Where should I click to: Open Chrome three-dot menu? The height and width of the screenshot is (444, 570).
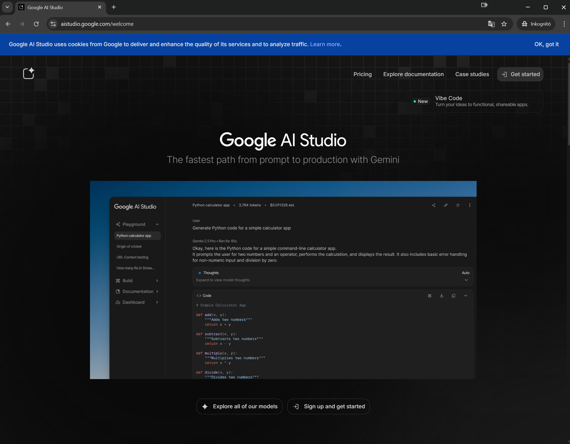[x=564, y=24]
